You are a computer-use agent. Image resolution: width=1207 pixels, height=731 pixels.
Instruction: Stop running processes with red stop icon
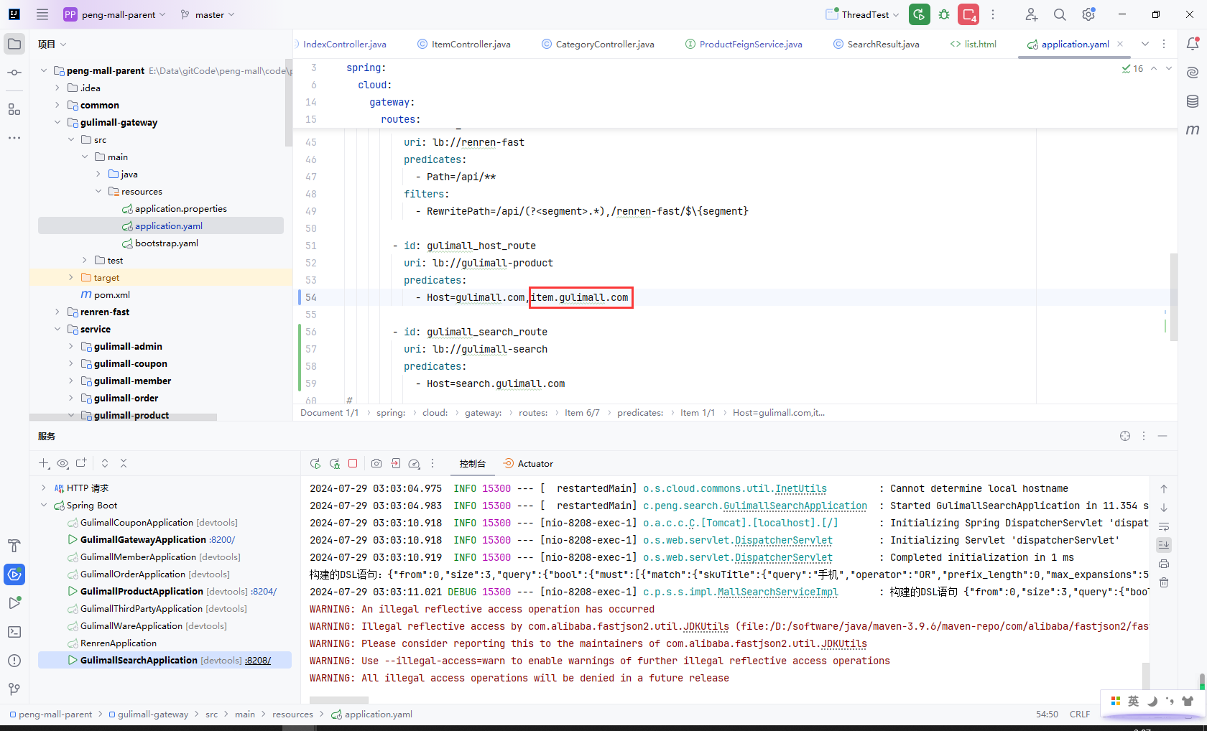click(968, 14)
